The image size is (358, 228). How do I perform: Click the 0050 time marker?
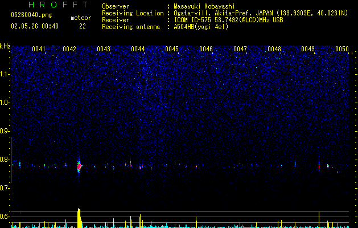coord(342,49)
